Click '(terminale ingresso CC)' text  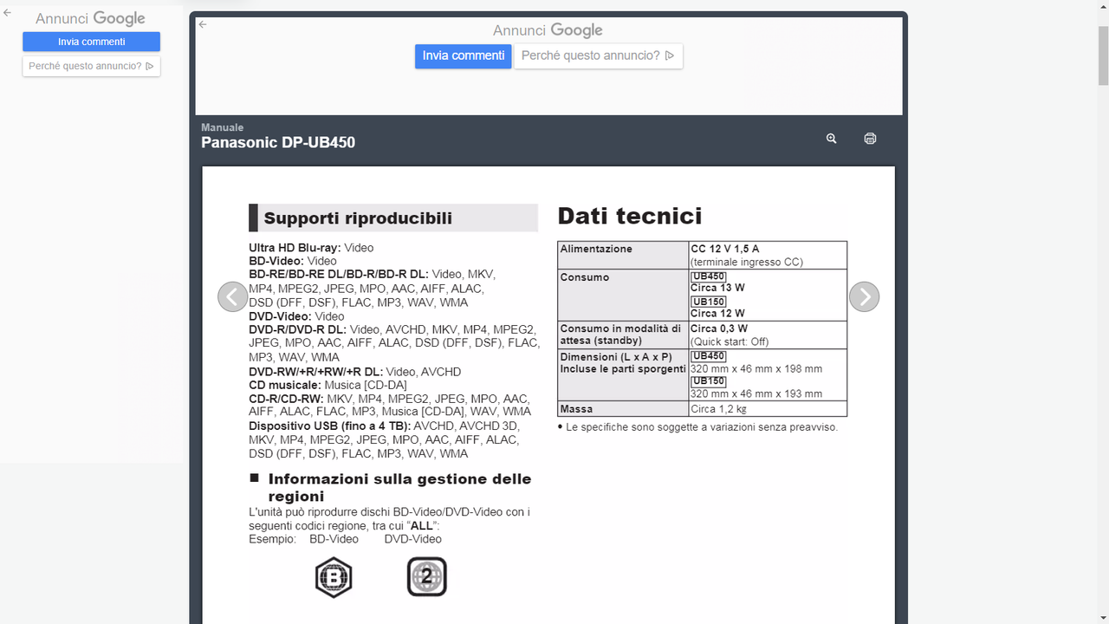click(747, 262)
